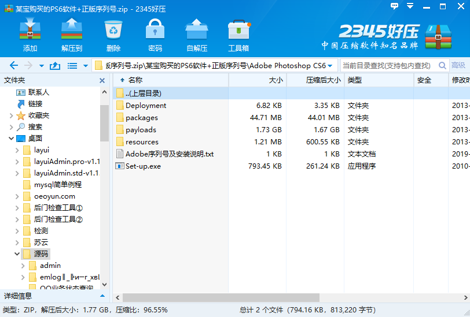The width and height of the screenshot is (470, 317).
Task: Click the search magnifier icon
Action: (443, 66)
